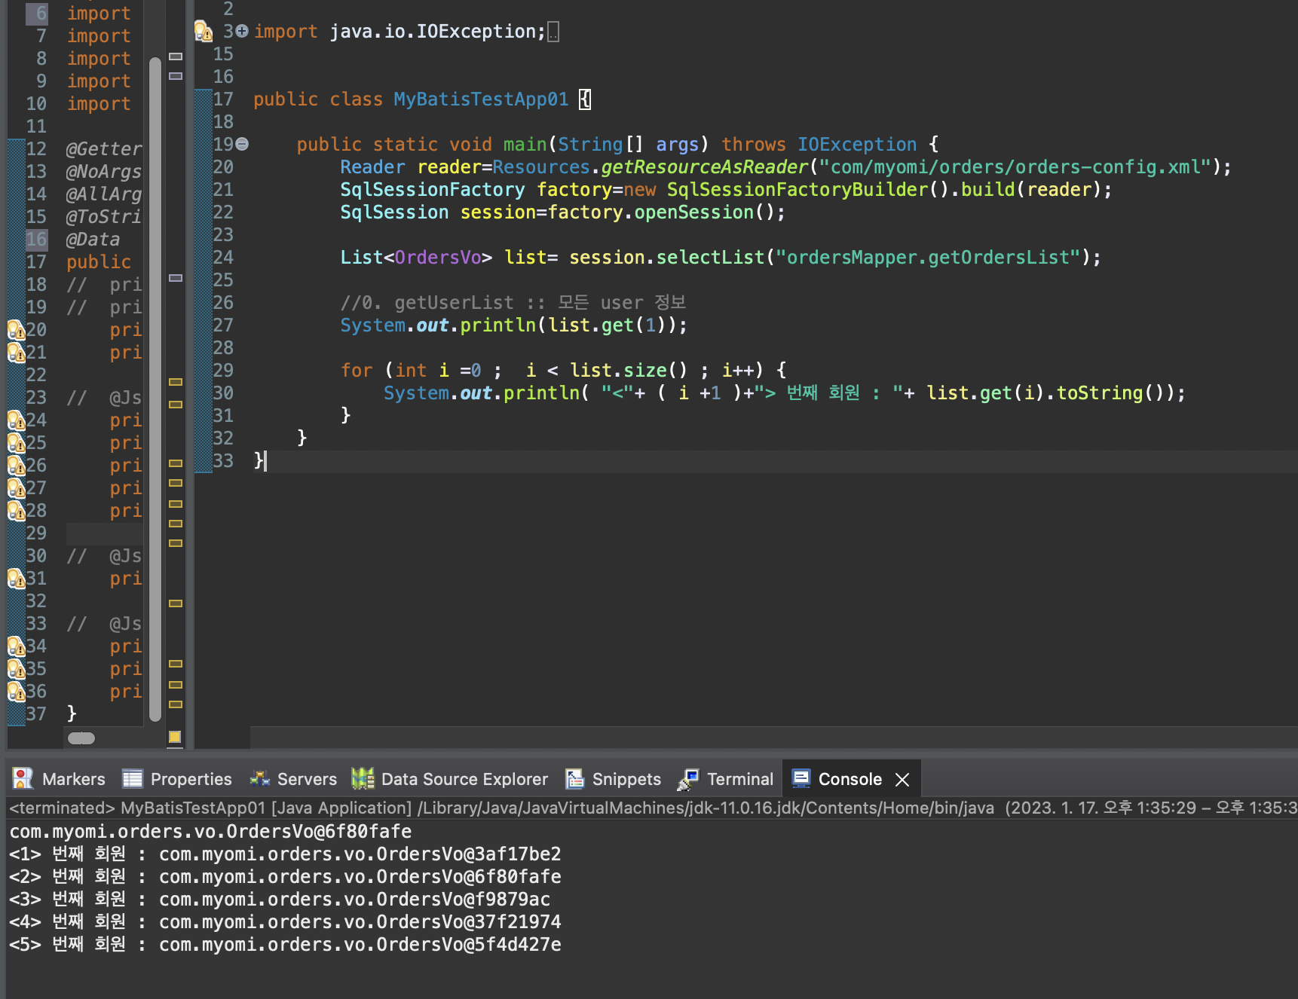Click the Console view monitor icon
The width and height of the screenshot is (1298, 999).
pyautogui.click(x=801, y=778)
